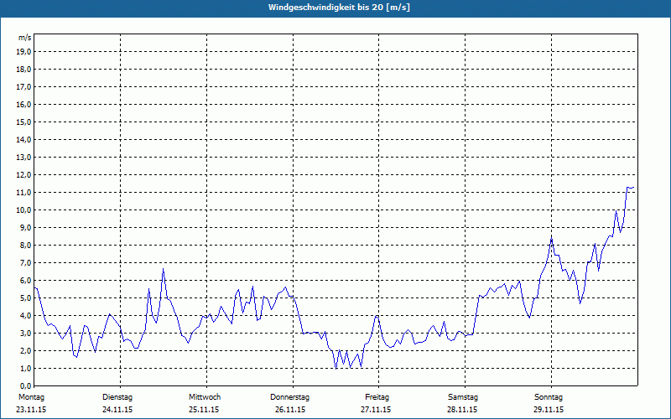This screenshot has height=419, width=671.
Task: Click the '16,0' axis label
Action: click(23, 104)
